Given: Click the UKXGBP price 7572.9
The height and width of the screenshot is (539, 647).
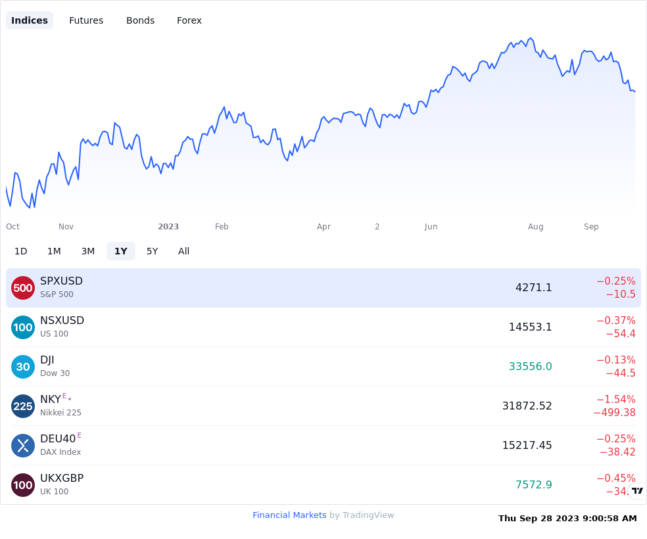Looking at the screenshot, I should (x=533, y=484).
